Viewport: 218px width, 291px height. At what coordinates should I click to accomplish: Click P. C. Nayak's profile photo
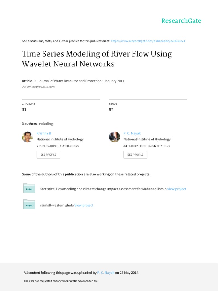coord(114,137)
